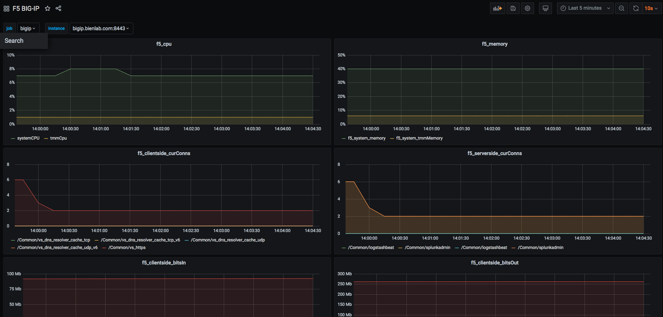Open the bigip job variable dropdown

coord(28,28)
